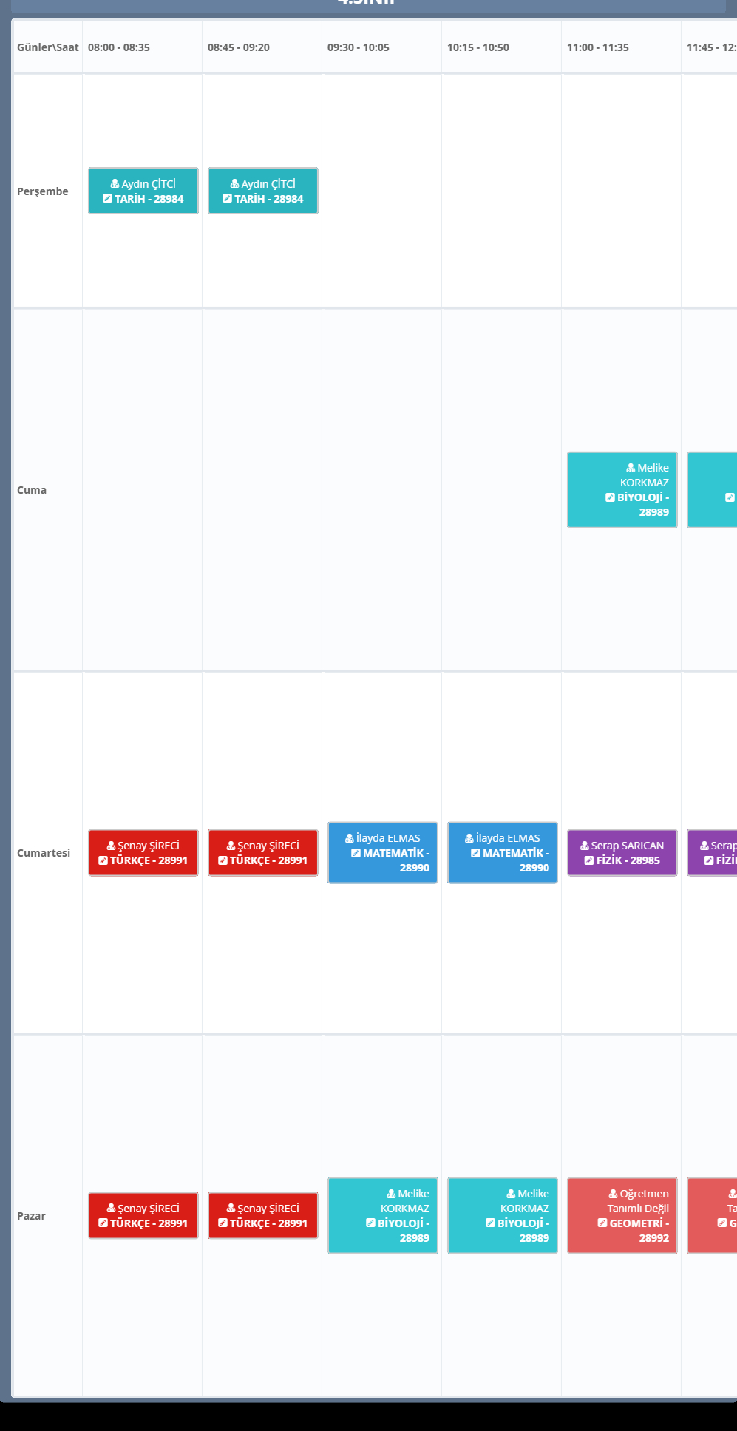
Task: Click the edit icon on Perşembe 08:00 TARİH lesson
Action: coord(108,199)
